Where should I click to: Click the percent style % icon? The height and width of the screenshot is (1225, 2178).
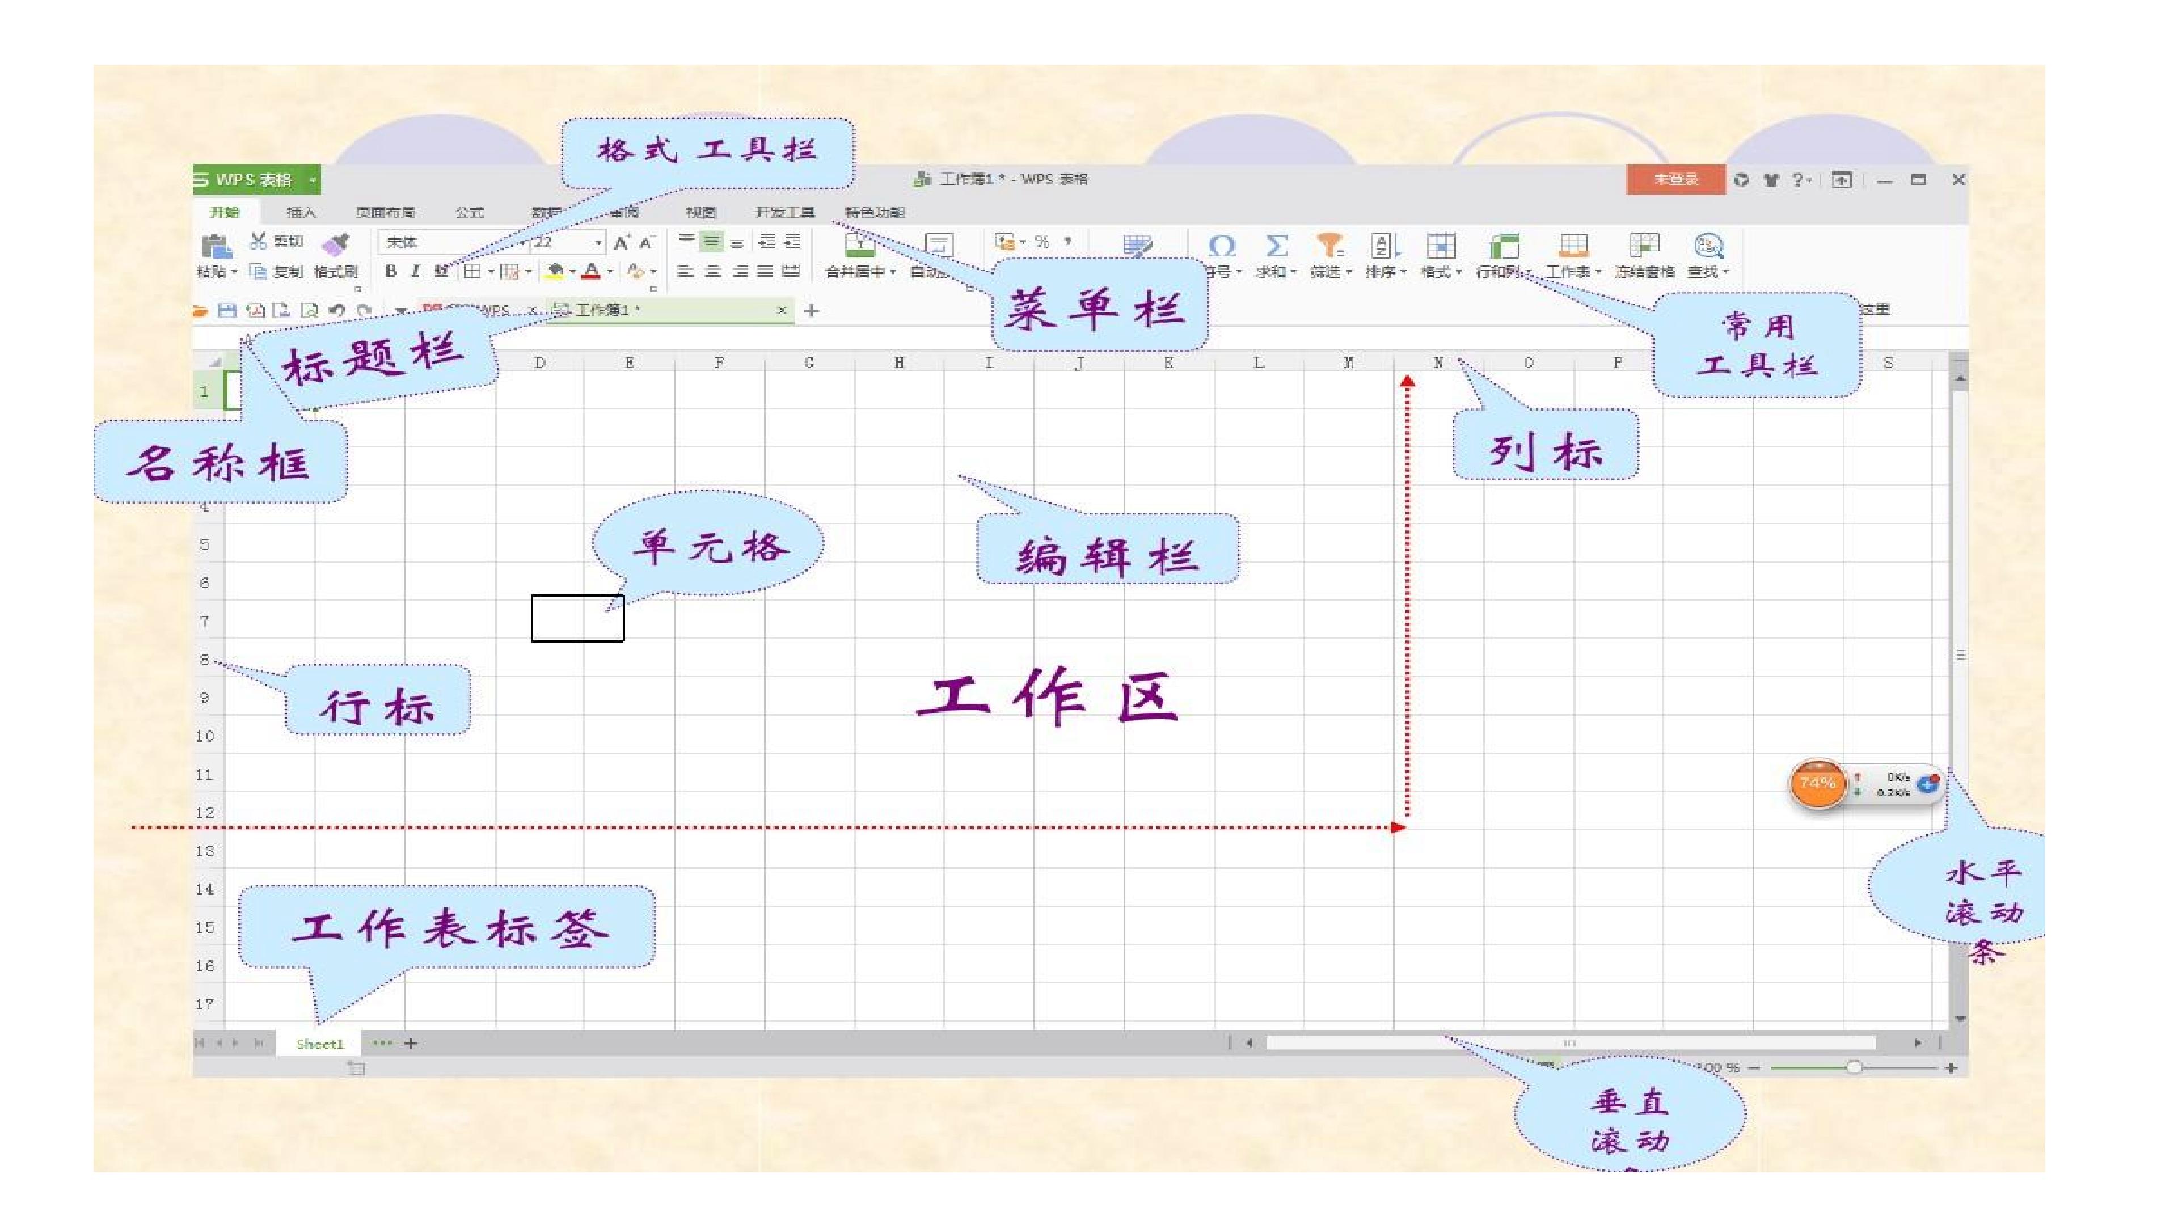(x=1042, y=242)
